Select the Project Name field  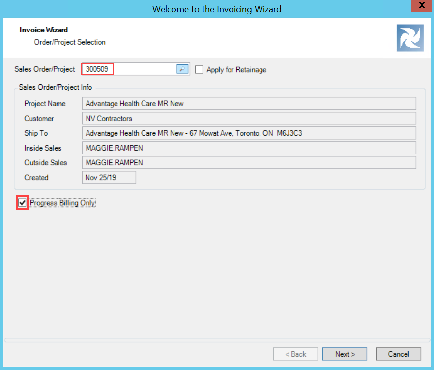[249, 104]
